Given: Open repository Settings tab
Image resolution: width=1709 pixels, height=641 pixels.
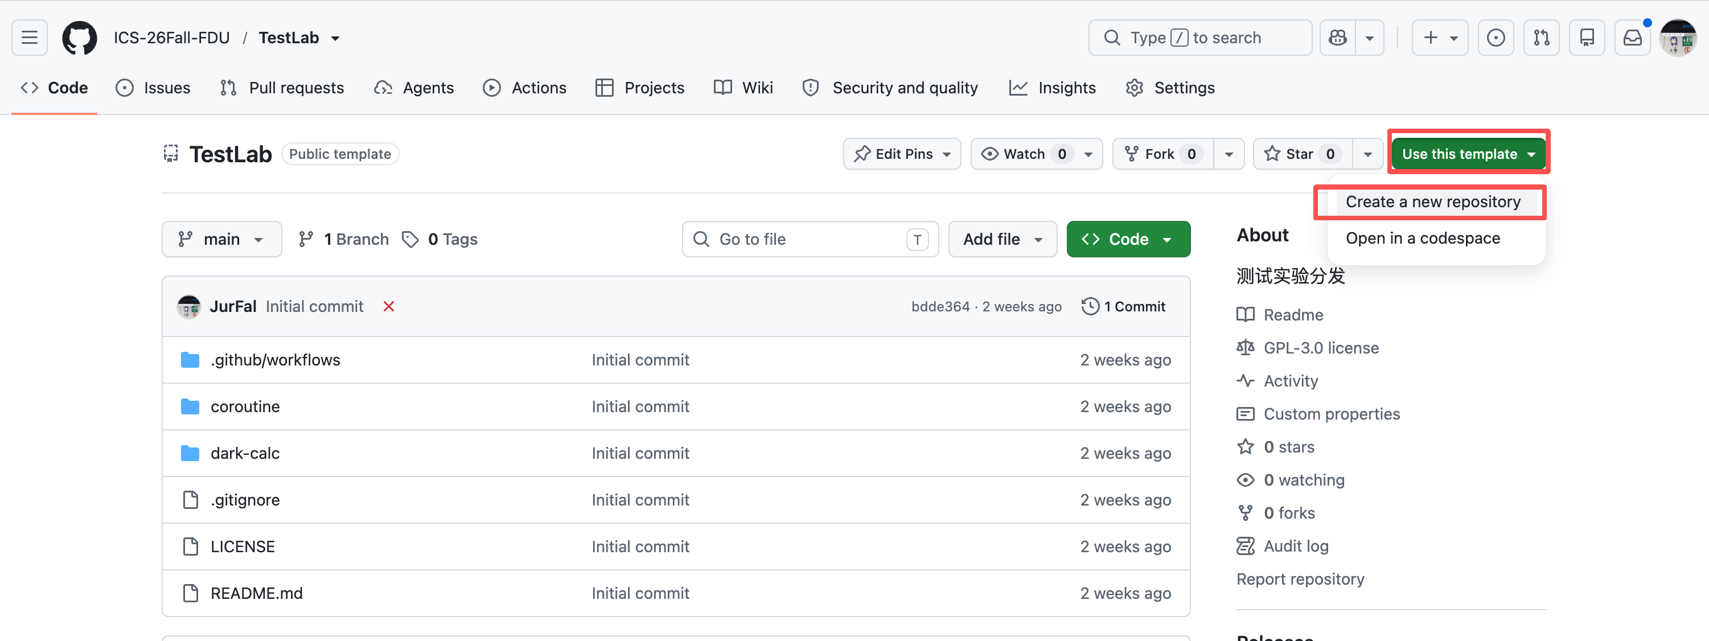Looking at the screenshot, I should [x=1170, y=88].
